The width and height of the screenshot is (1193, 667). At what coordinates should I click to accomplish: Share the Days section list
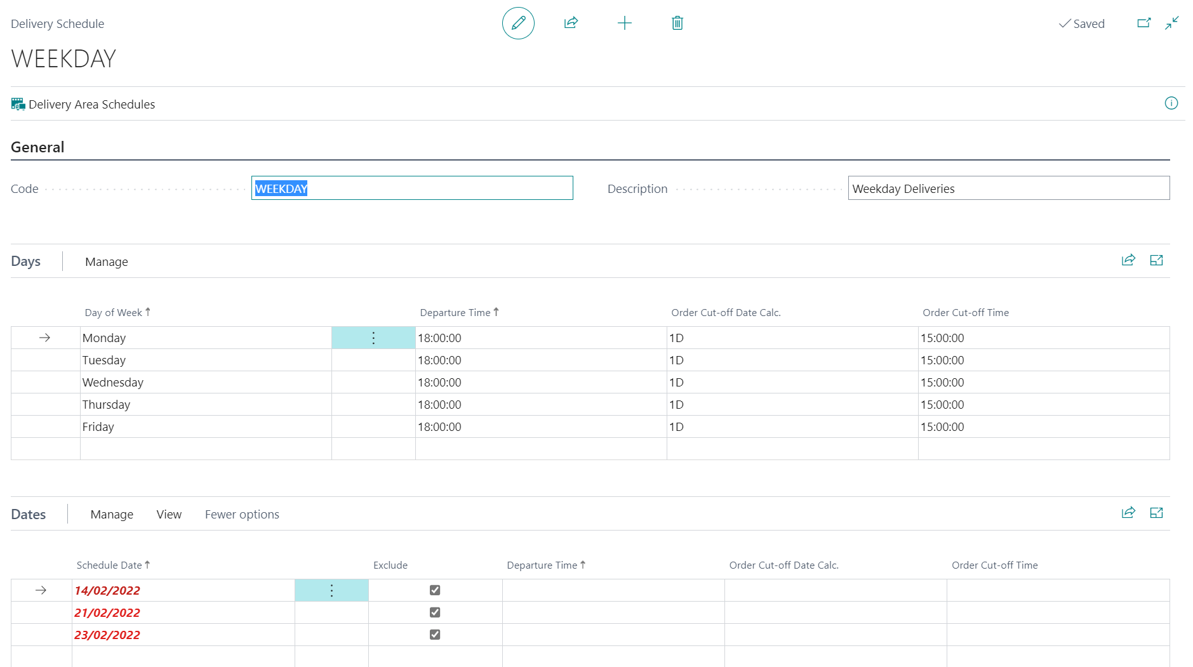tap(1128, 260)
